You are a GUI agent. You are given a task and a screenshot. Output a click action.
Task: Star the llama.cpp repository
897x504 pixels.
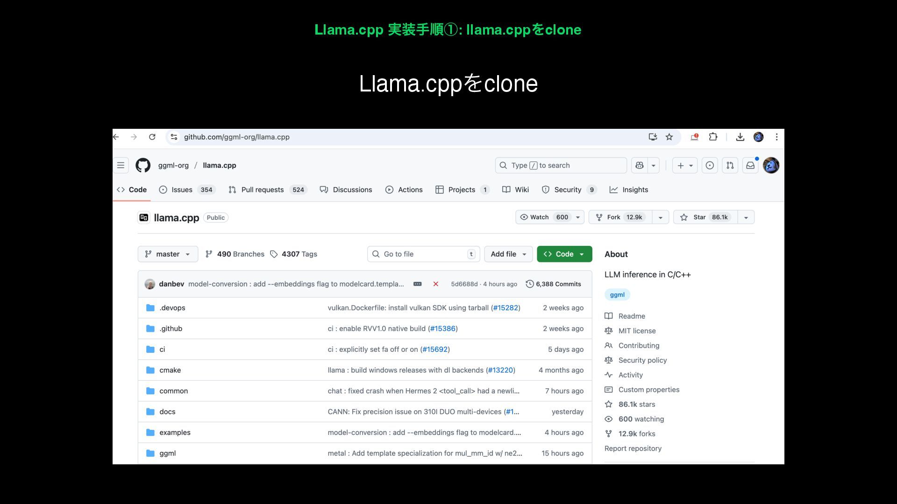pyautogui.click(x=705, y=217)
